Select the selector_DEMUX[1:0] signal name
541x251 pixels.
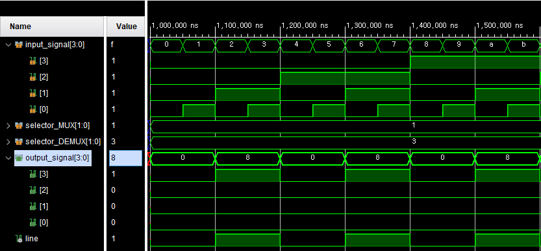[x=63, y=142]
